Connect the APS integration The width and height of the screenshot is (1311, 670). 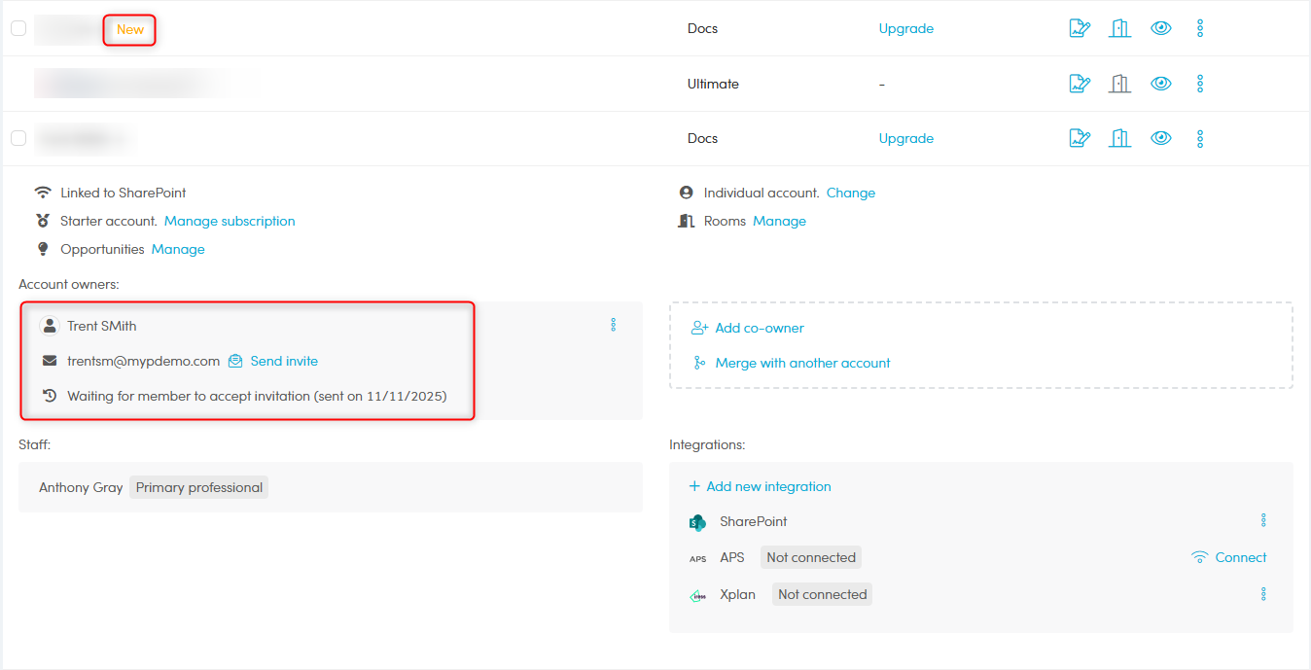(1240, 557)
